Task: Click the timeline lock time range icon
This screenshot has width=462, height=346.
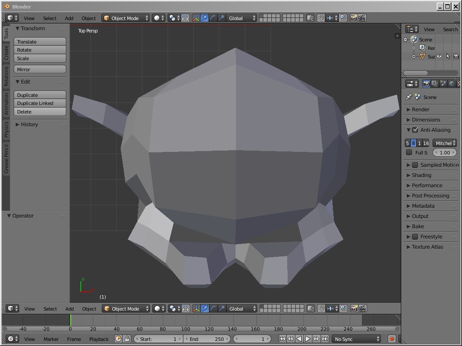Action: click(x=127, y=339)
